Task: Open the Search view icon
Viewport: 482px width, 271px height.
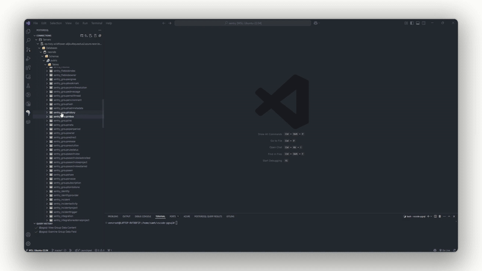Action: [28, 40]
